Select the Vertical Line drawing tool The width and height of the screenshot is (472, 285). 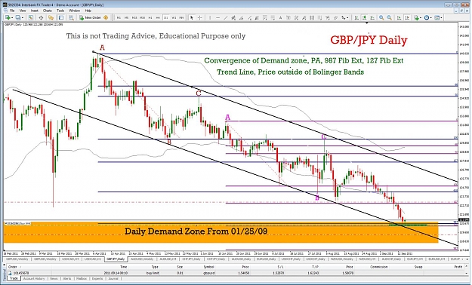[210, 18]
